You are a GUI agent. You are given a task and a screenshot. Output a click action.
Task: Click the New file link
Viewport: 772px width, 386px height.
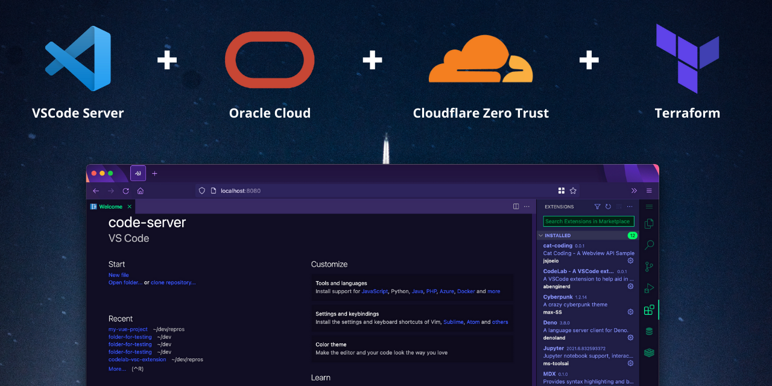pyautogui.click(x=119, y=275)
